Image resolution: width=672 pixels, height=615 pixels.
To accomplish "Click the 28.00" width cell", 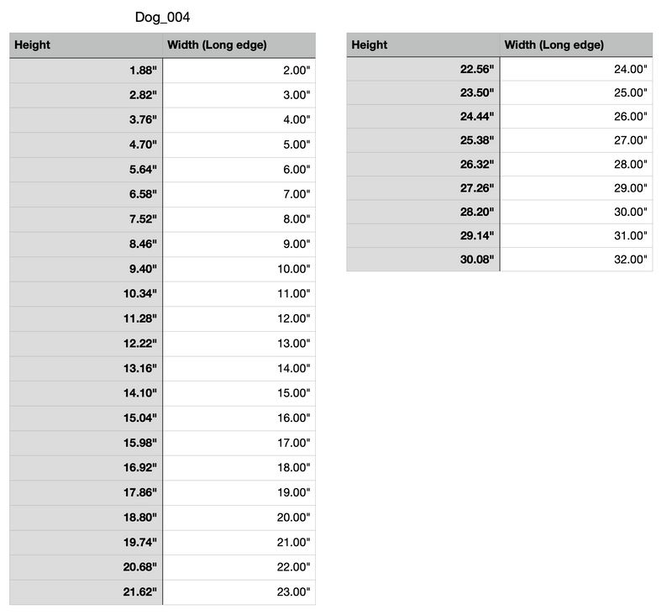I will click(576, 164).
